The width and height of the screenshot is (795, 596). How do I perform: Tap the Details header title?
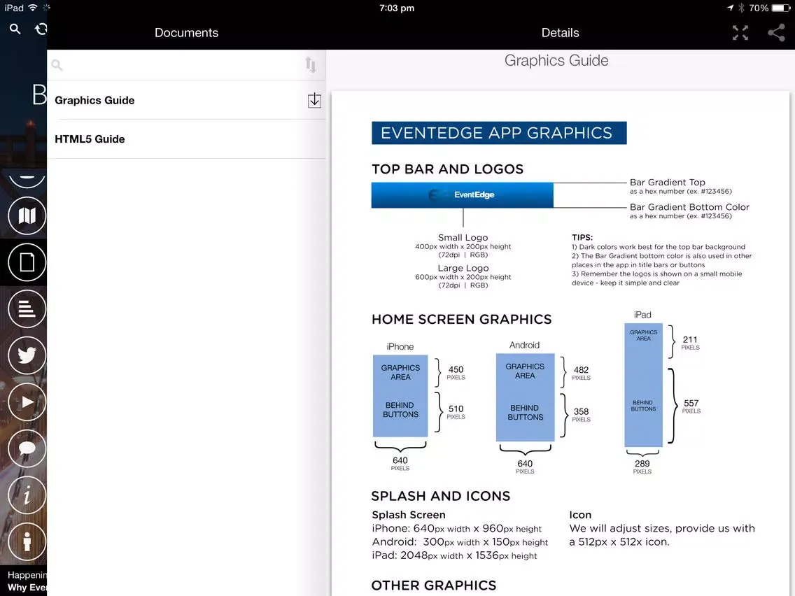561,33
